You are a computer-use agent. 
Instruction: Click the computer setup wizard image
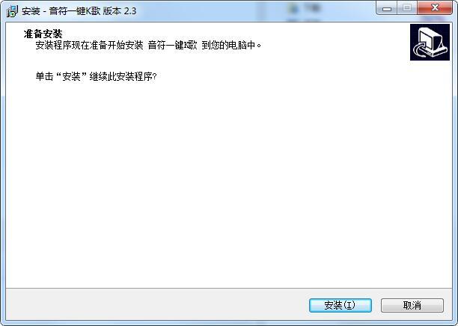[x=430, y=43]
